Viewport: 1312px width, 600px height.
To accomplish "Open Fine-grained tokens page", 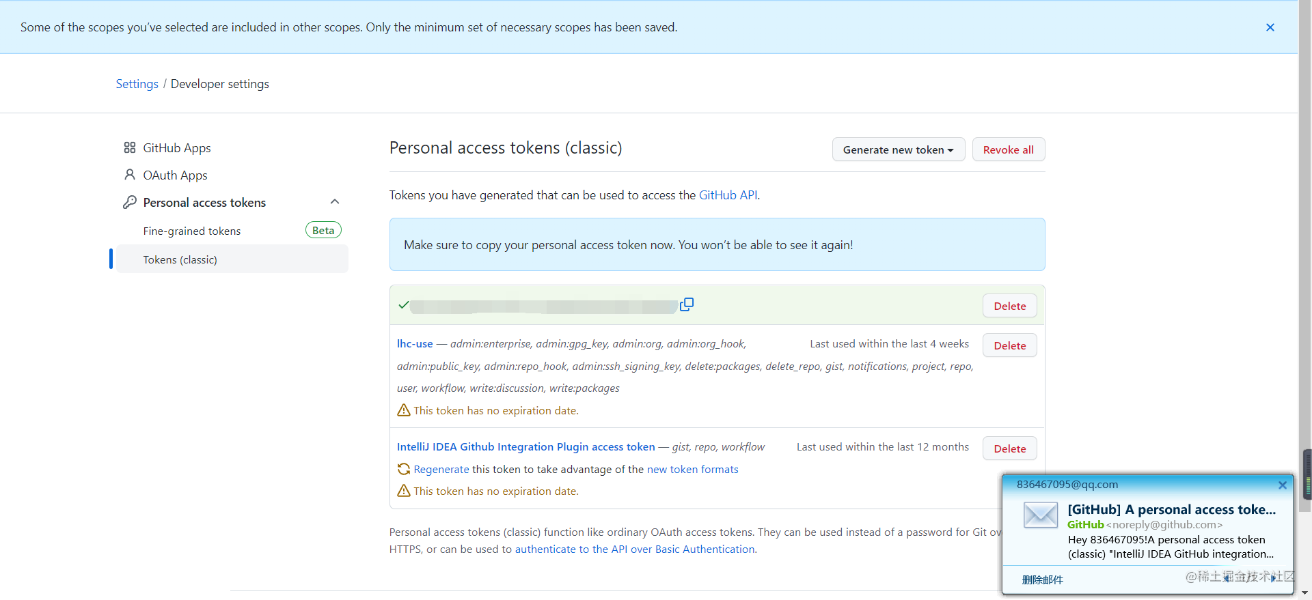I will click(192, 231).
